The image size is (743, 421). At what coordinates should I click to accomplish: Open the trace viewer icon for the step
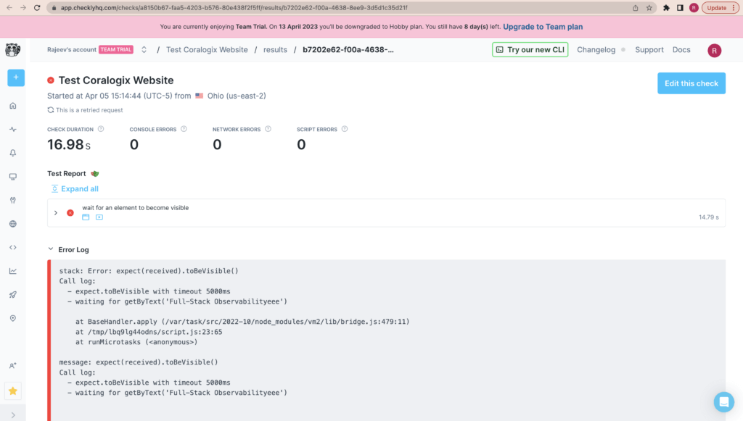point(86,217)
